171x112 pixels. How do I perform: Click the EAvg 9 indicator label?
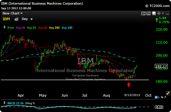point(30,103)
